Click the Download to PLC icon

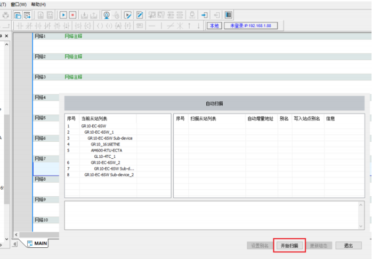click(84, 15)
